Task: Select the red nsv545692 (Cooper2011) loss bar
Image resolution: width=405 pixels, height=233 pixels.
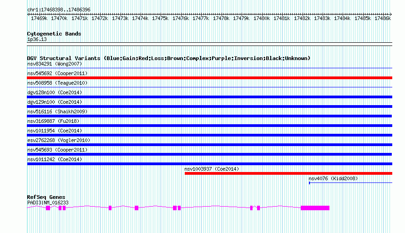Action: pyautogui.click(x=209, y=78)
